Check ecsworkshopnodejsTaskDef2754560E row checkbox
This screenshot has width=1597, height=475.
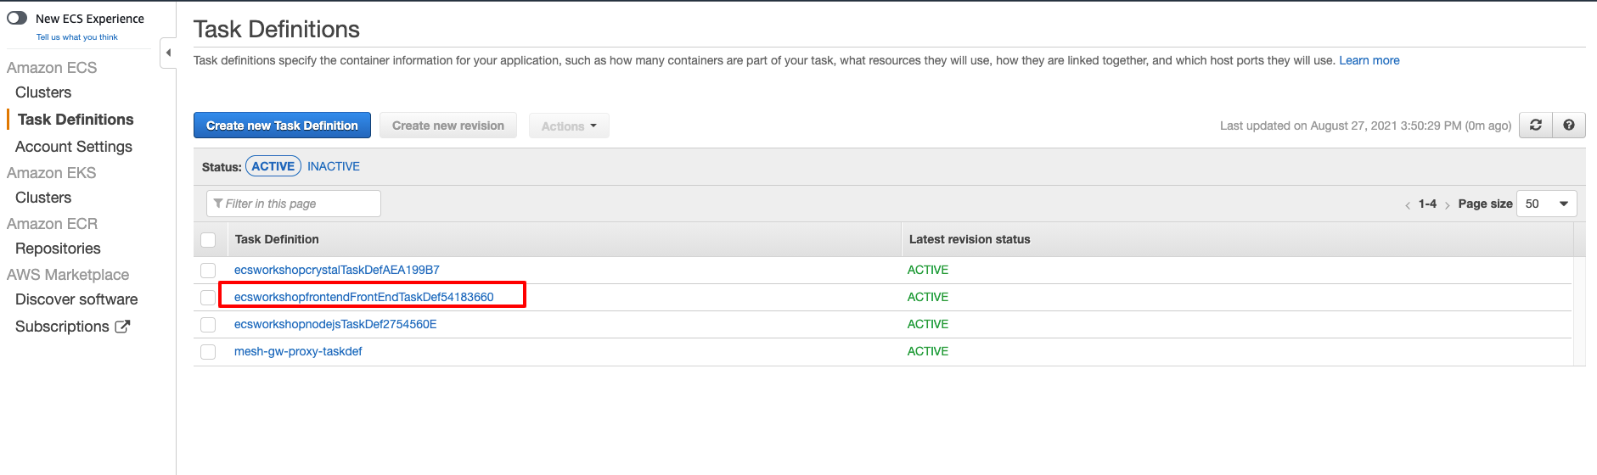pos(208,325)
